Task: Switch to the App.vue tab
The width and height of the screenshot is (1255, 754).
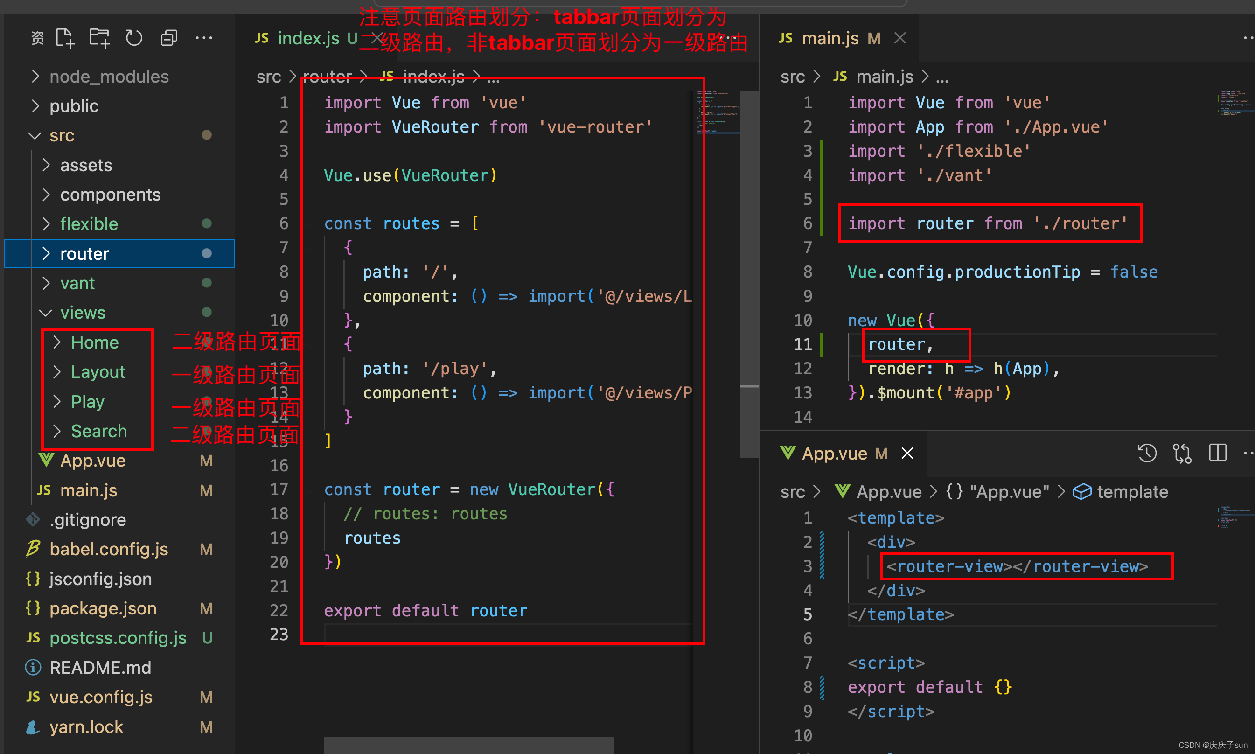Action: click(x=835, y=453)
